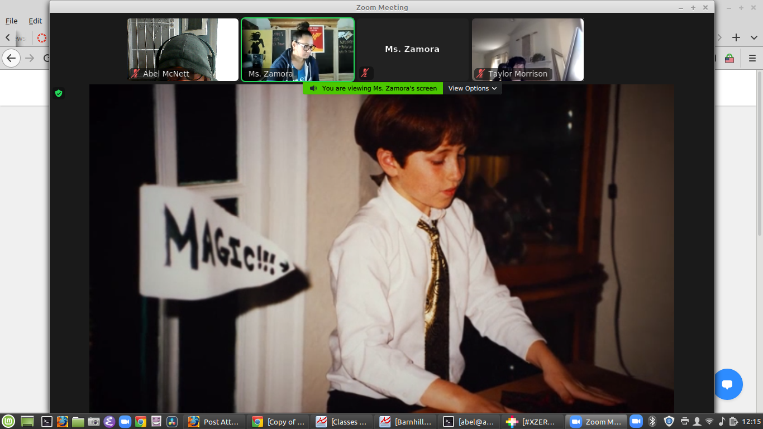The image size is (763, 429).
Task: Select Taylor Morrison's video thumbnail
Action: (528, 50)
